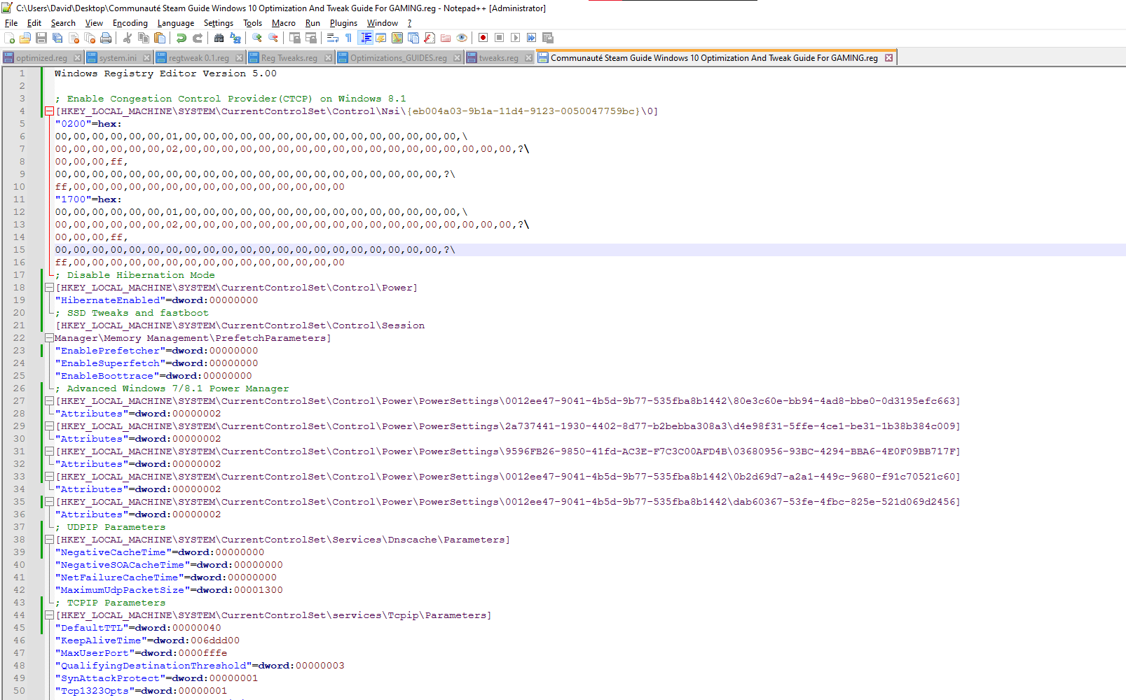The width and height of the screenshot is (1126, 700).
Task: Open the question mark help menu
Action: pos(410,23)
